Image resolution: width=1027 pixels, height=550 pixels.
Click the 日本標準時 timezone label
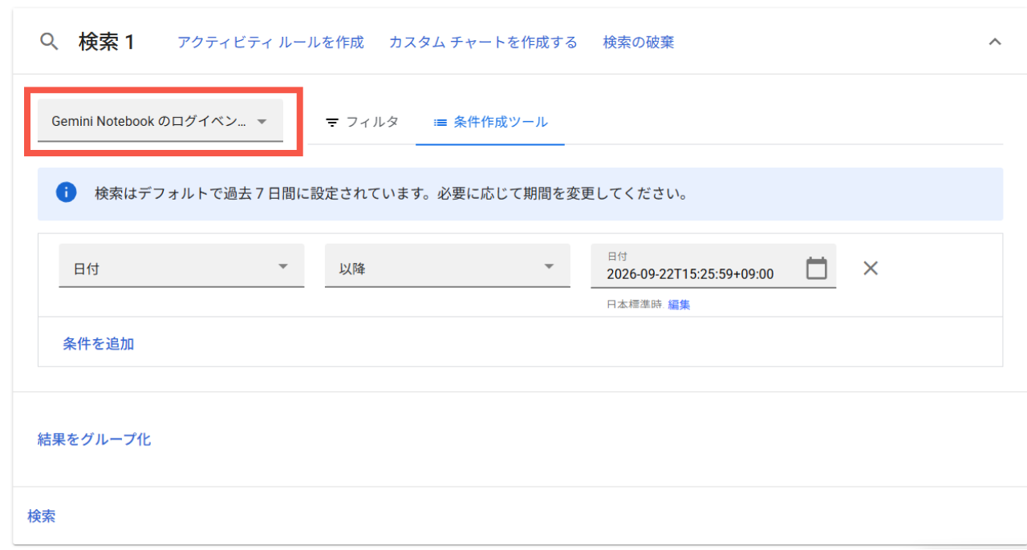click(635, 305)
